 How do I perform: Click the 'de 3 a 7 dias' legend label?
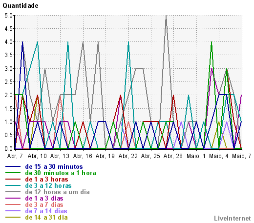click(x=44, y=205)
